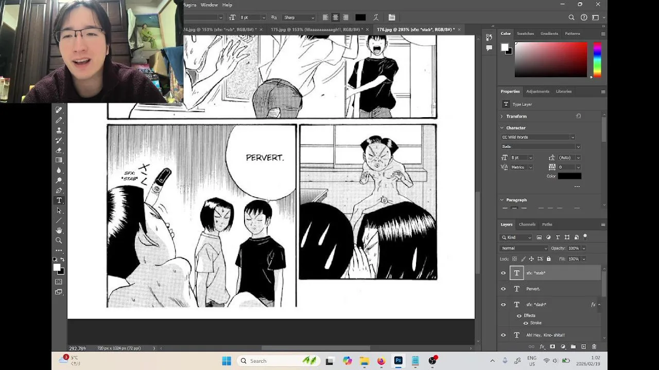This screenshot has width=659, height=370.
Task: Select the Brush tool
Action: click(x=59, y=120)
